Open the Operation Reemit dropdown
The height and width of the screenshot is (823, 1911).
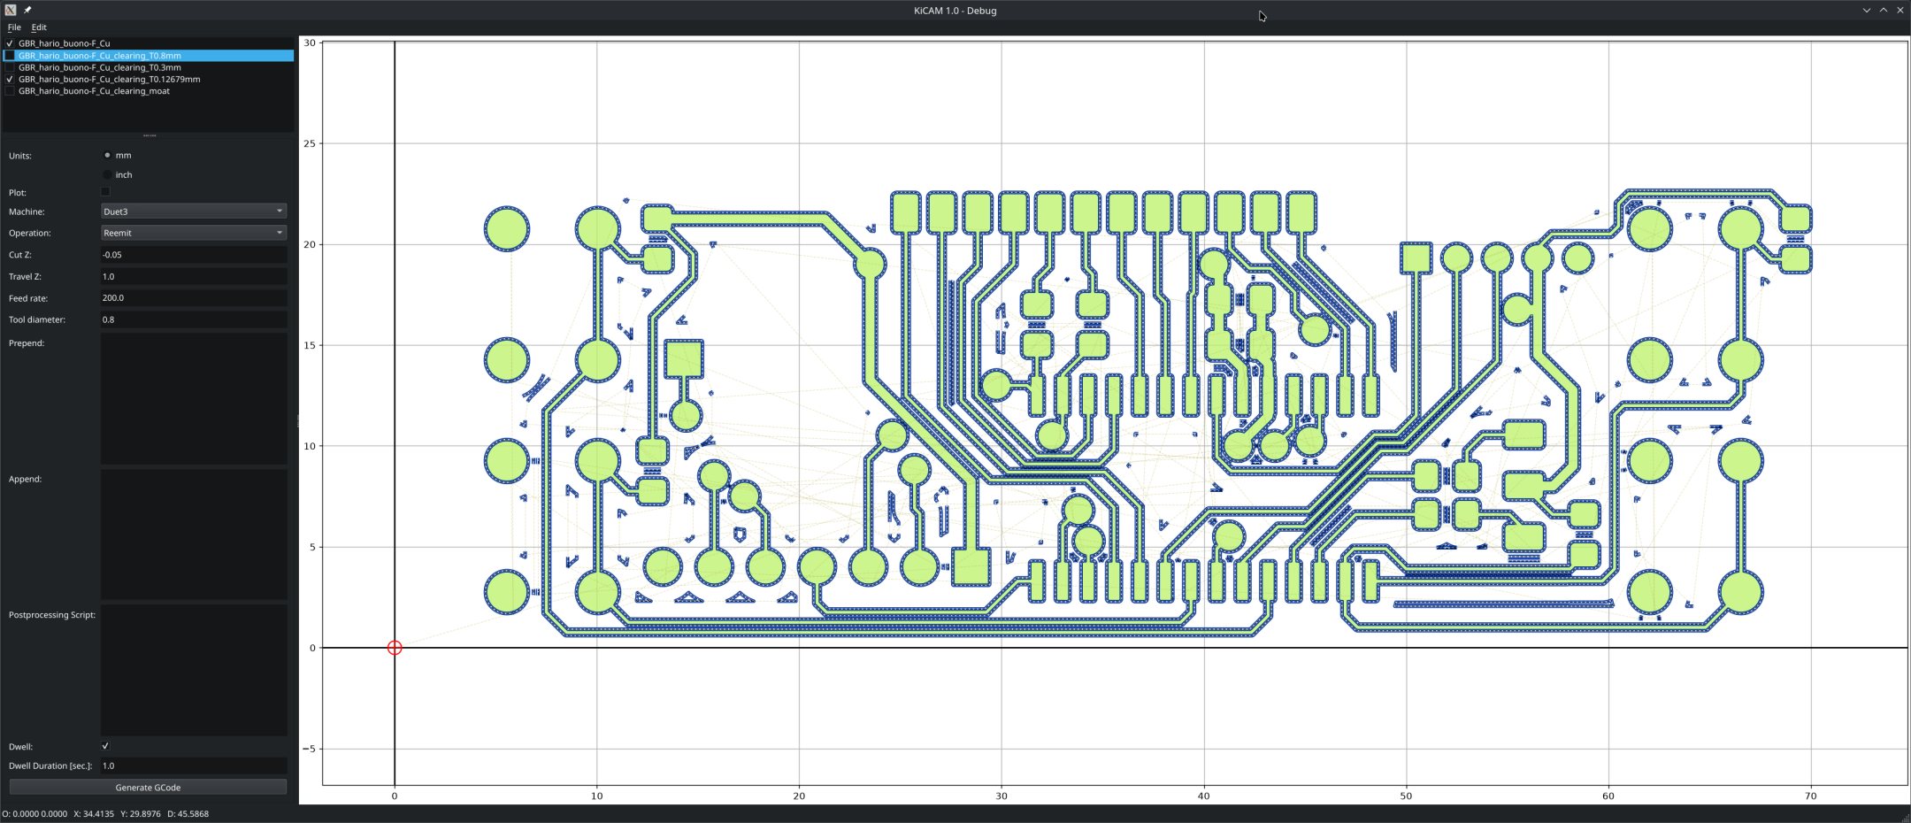(x=194, y=233)
